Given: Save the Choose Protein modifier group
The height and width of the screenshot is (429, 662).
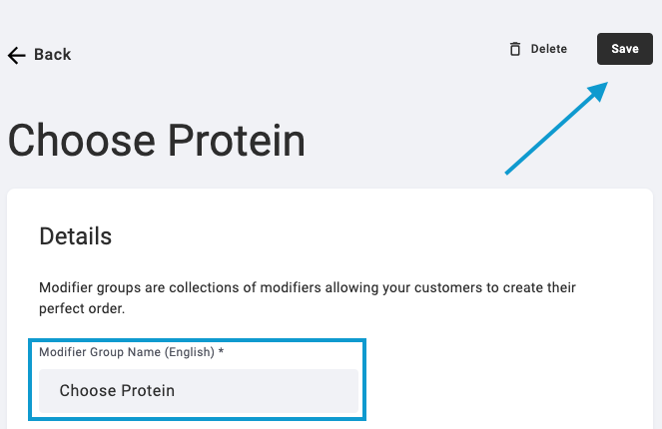Looking at the screenshot, I should click(624, 49).
